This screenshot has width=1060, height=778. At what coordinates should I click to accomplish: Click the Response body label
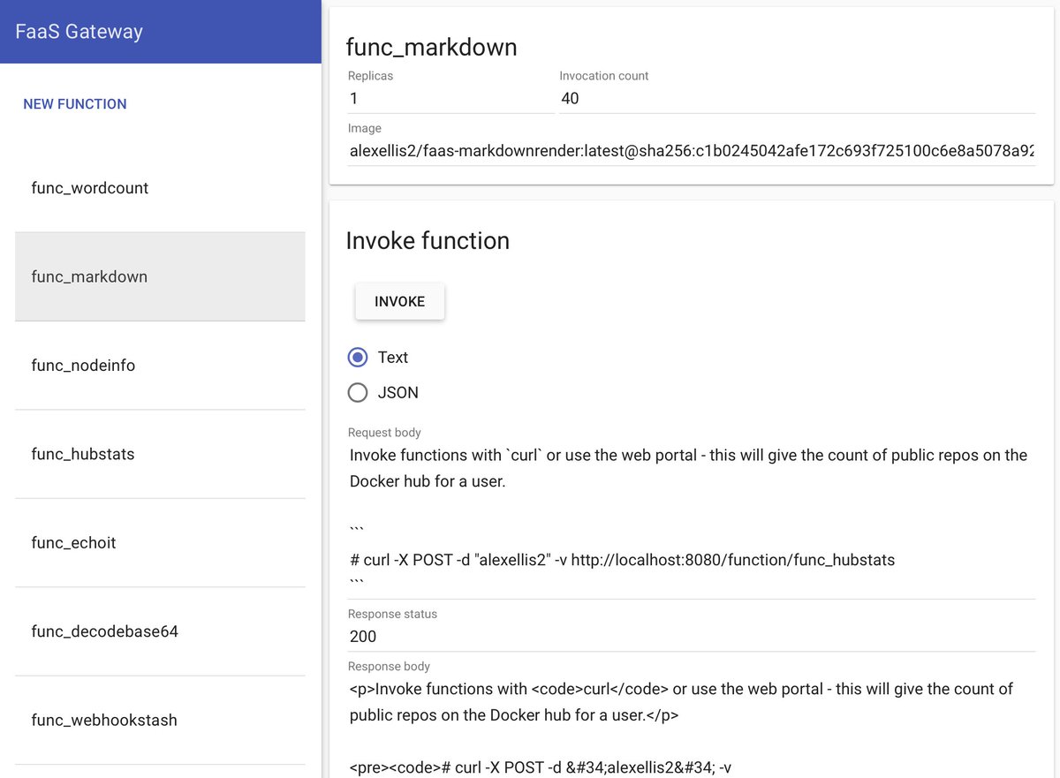point(390,666)
